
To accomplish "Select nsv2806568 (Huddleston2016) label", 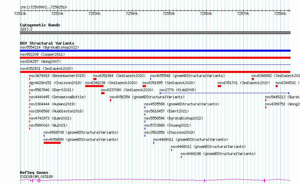I will click(x=56, y=111).
